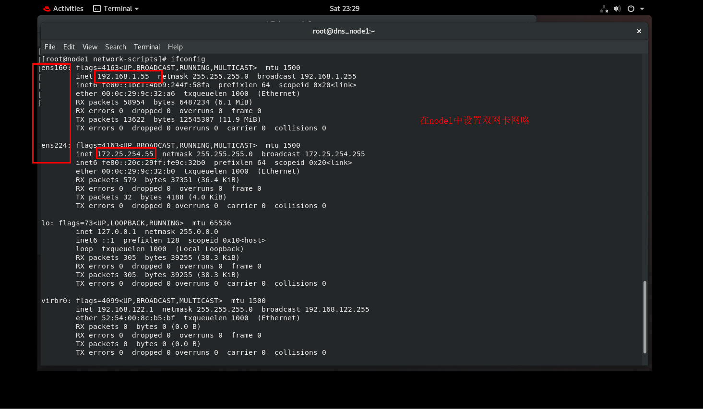Viewport: 703px width, 409px height.
Task: Click the ens160: interface name
Action: (56, 68)
